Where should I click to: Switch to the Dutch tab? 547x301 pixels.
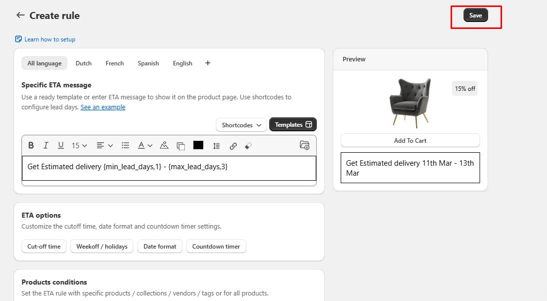click(84, 63)
